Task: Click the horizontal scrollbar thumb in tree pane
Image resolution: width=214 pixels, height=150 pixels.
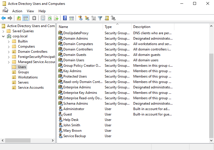Action: click(18, 140)
